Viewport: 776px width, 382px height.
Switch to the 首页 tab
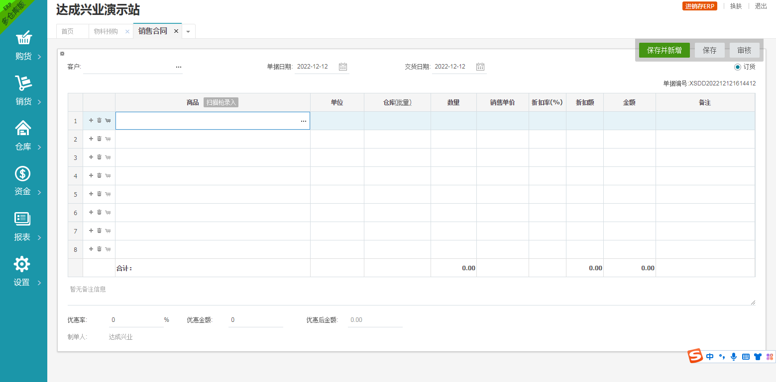click(x=68, y=31)
